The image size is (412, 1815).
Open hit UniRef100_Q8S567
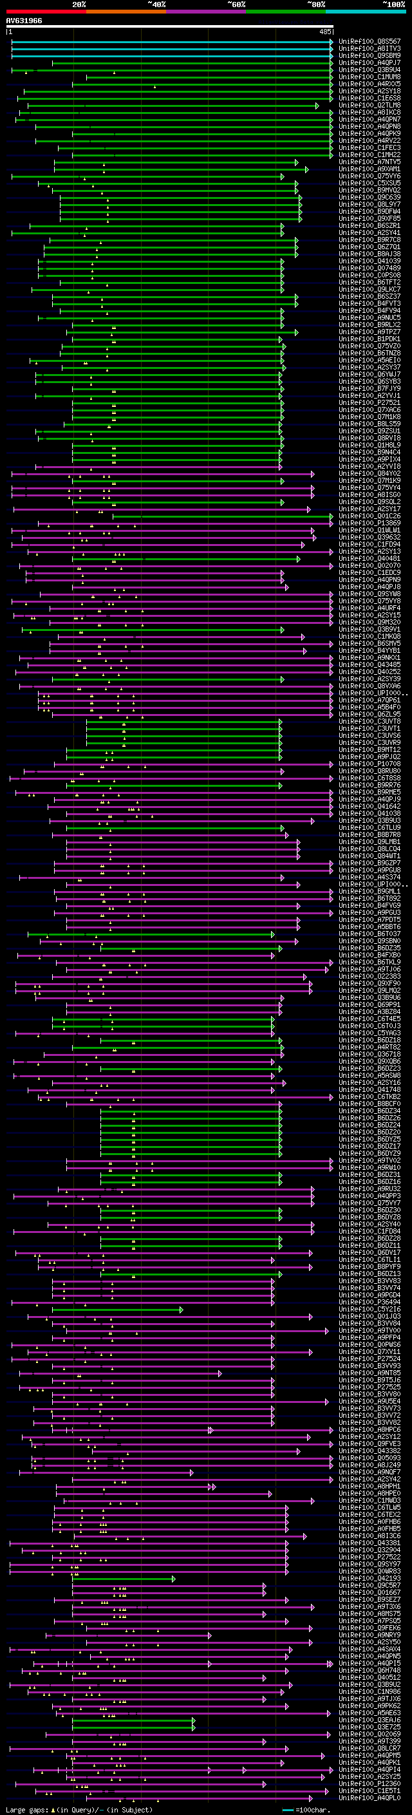370,42
